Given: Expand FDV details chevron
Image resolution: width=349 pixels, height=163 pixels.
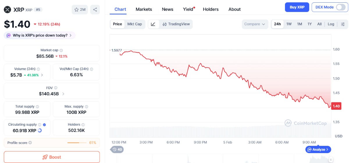Looking at the screenshot, I should tap(63, 94).
